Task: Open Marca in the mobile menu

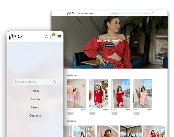Action: pyautogui.click(x=35, y=108)
